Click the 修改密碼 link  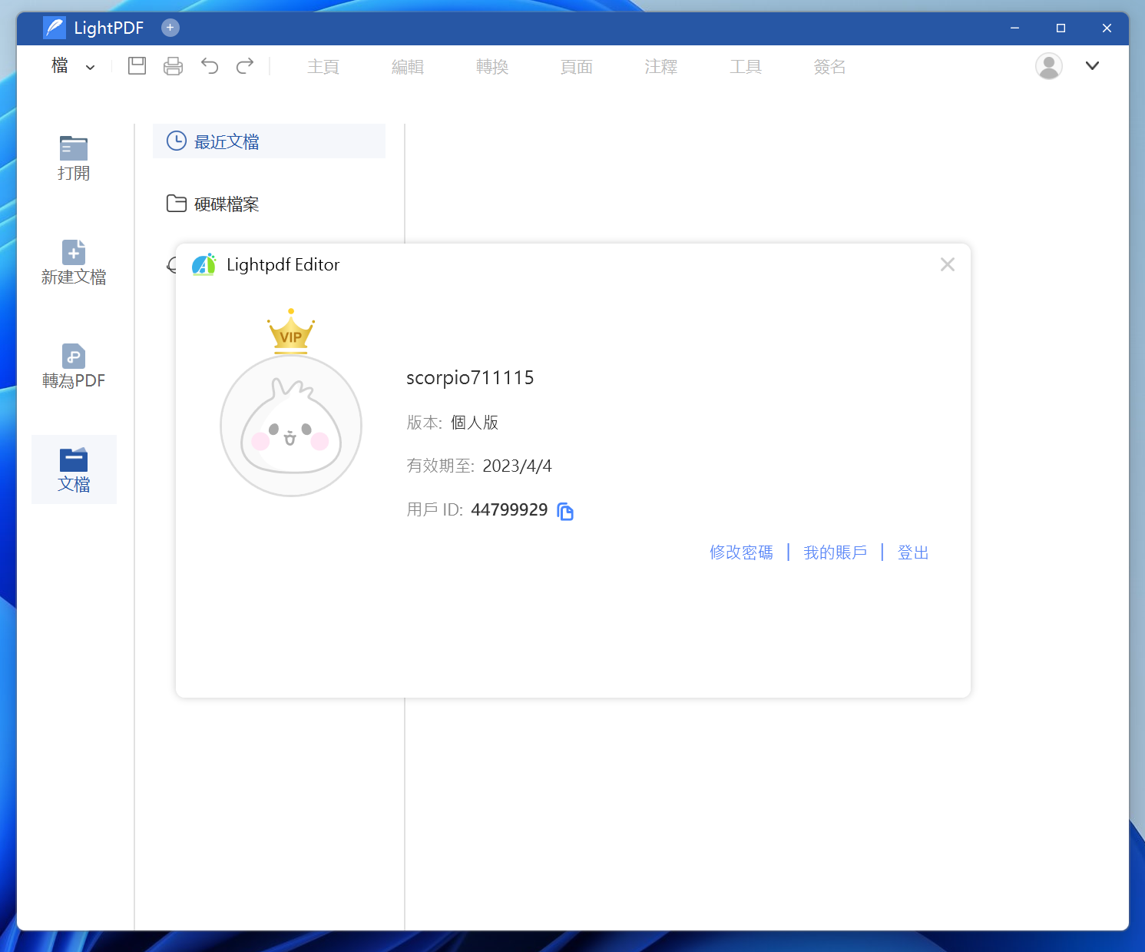coord(741,552)
